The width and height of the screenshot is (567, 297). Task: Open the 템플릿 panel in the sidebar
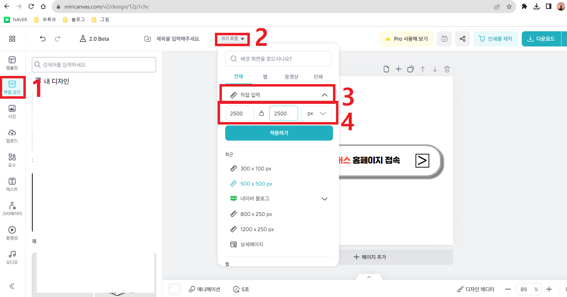pyautogui.click(x=12, y=63)
